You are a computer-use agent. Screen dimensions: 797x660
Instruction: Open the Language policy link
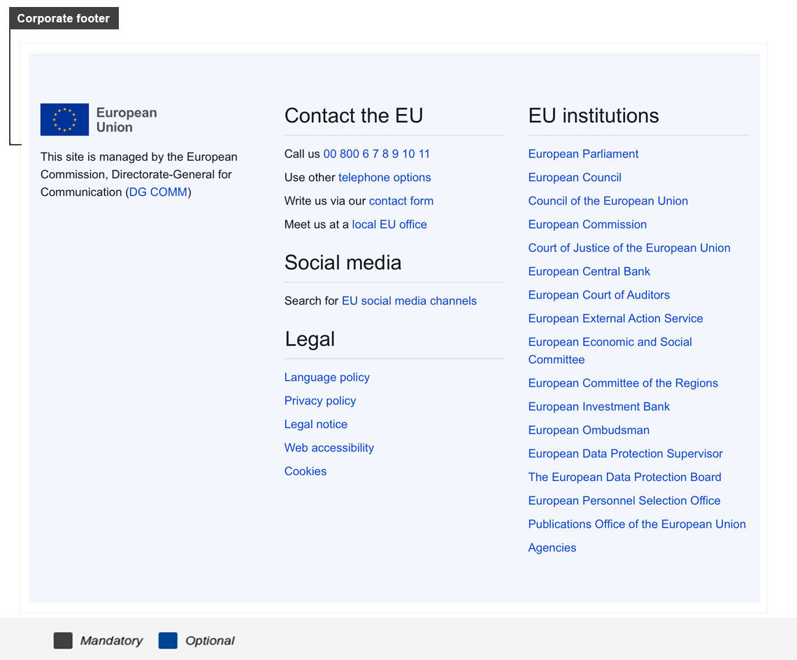pyautogui.click(x=326, y=378)
